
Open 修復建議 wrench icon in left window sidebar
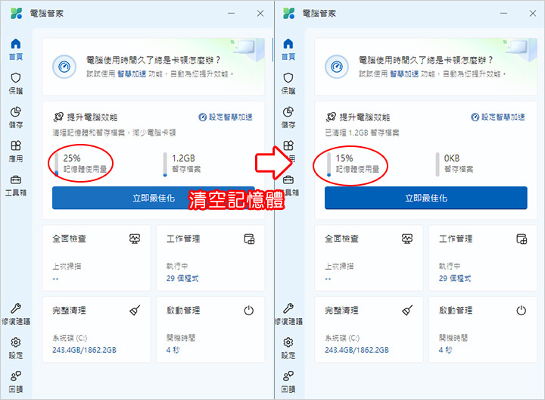coord(16,308)
